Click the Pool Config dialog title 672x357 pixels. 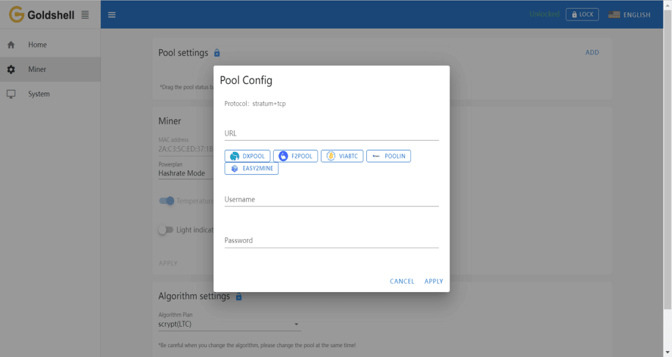coord(246,81)
